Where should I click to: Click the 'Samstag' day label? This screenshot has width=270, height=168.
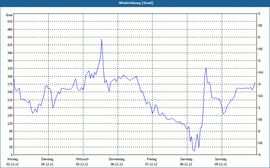186,159
